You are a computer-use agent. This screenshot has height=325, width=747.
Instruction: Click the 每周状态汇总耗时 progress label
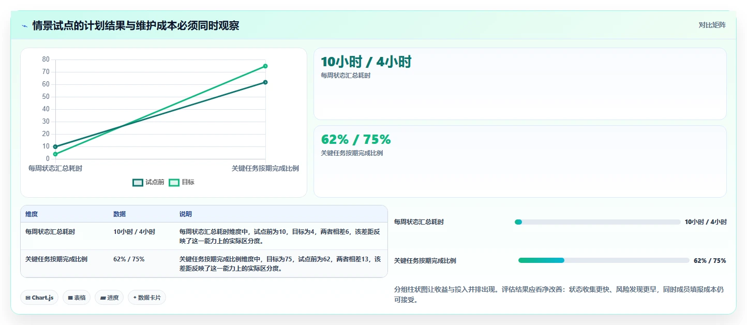pos(419,222)
